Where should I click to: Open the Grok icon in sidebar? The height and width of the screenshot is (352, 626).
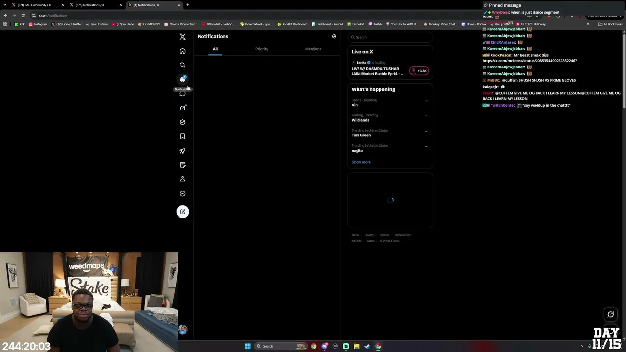(x=182, y=108)
